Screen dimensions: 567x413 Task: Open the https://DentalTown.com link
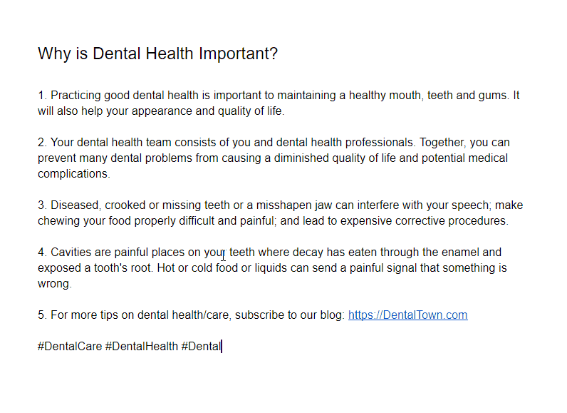coord(407,315)
